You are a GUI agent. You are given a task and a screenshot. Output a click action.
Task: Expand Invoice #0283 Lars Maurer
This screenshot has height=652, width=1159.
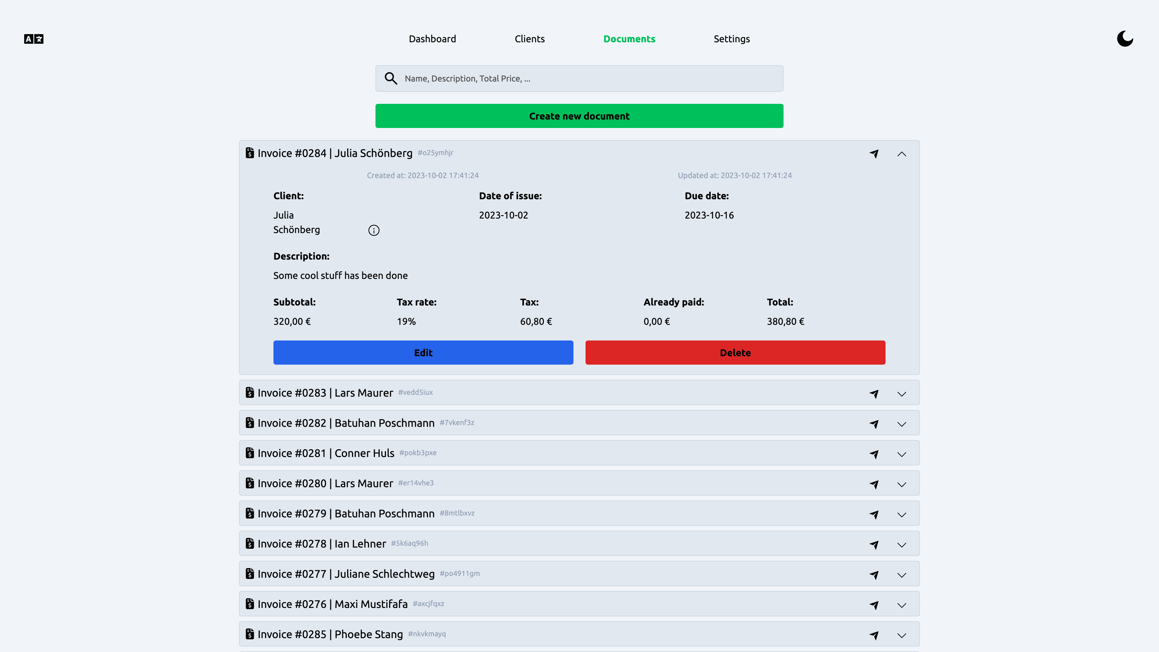click(902, 394)
